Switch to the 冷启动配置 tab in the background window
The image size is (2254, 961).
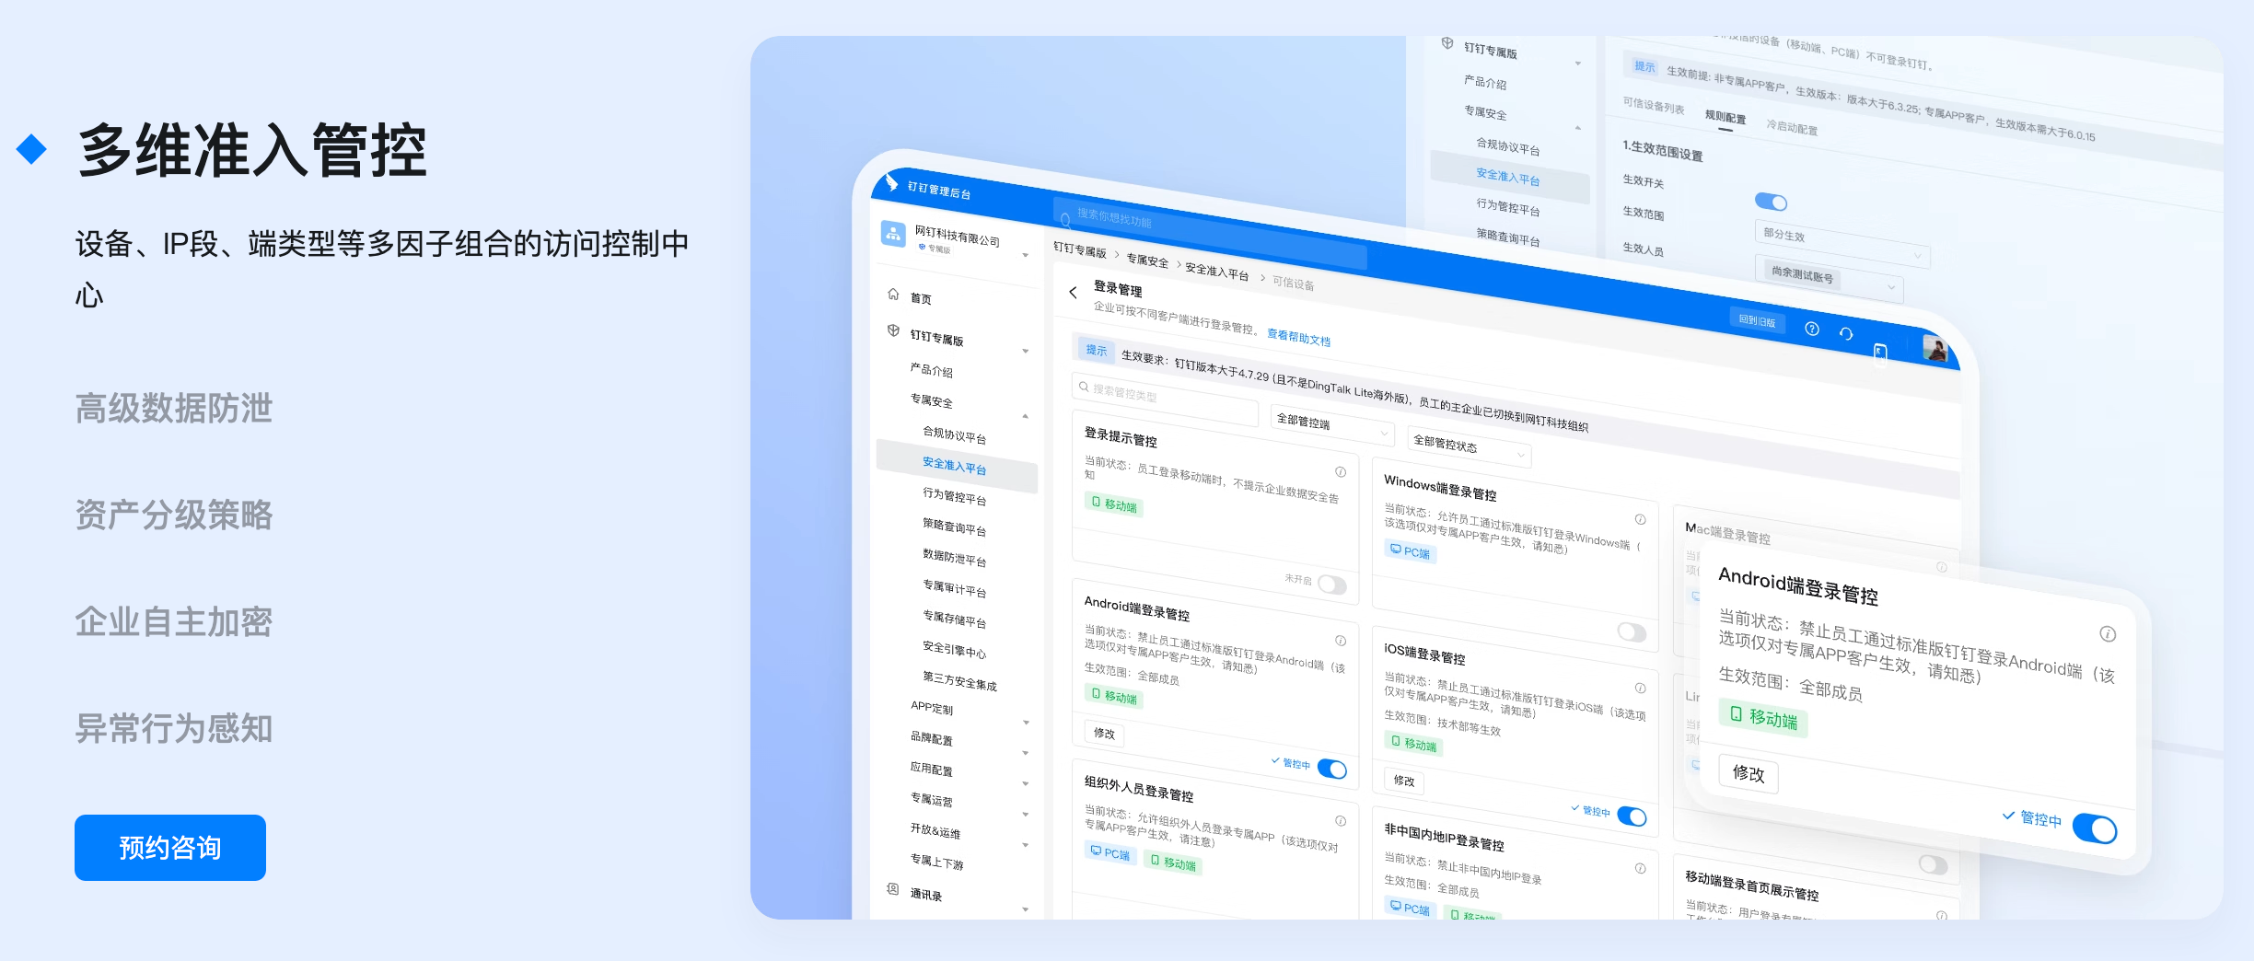click(1792, 127)
